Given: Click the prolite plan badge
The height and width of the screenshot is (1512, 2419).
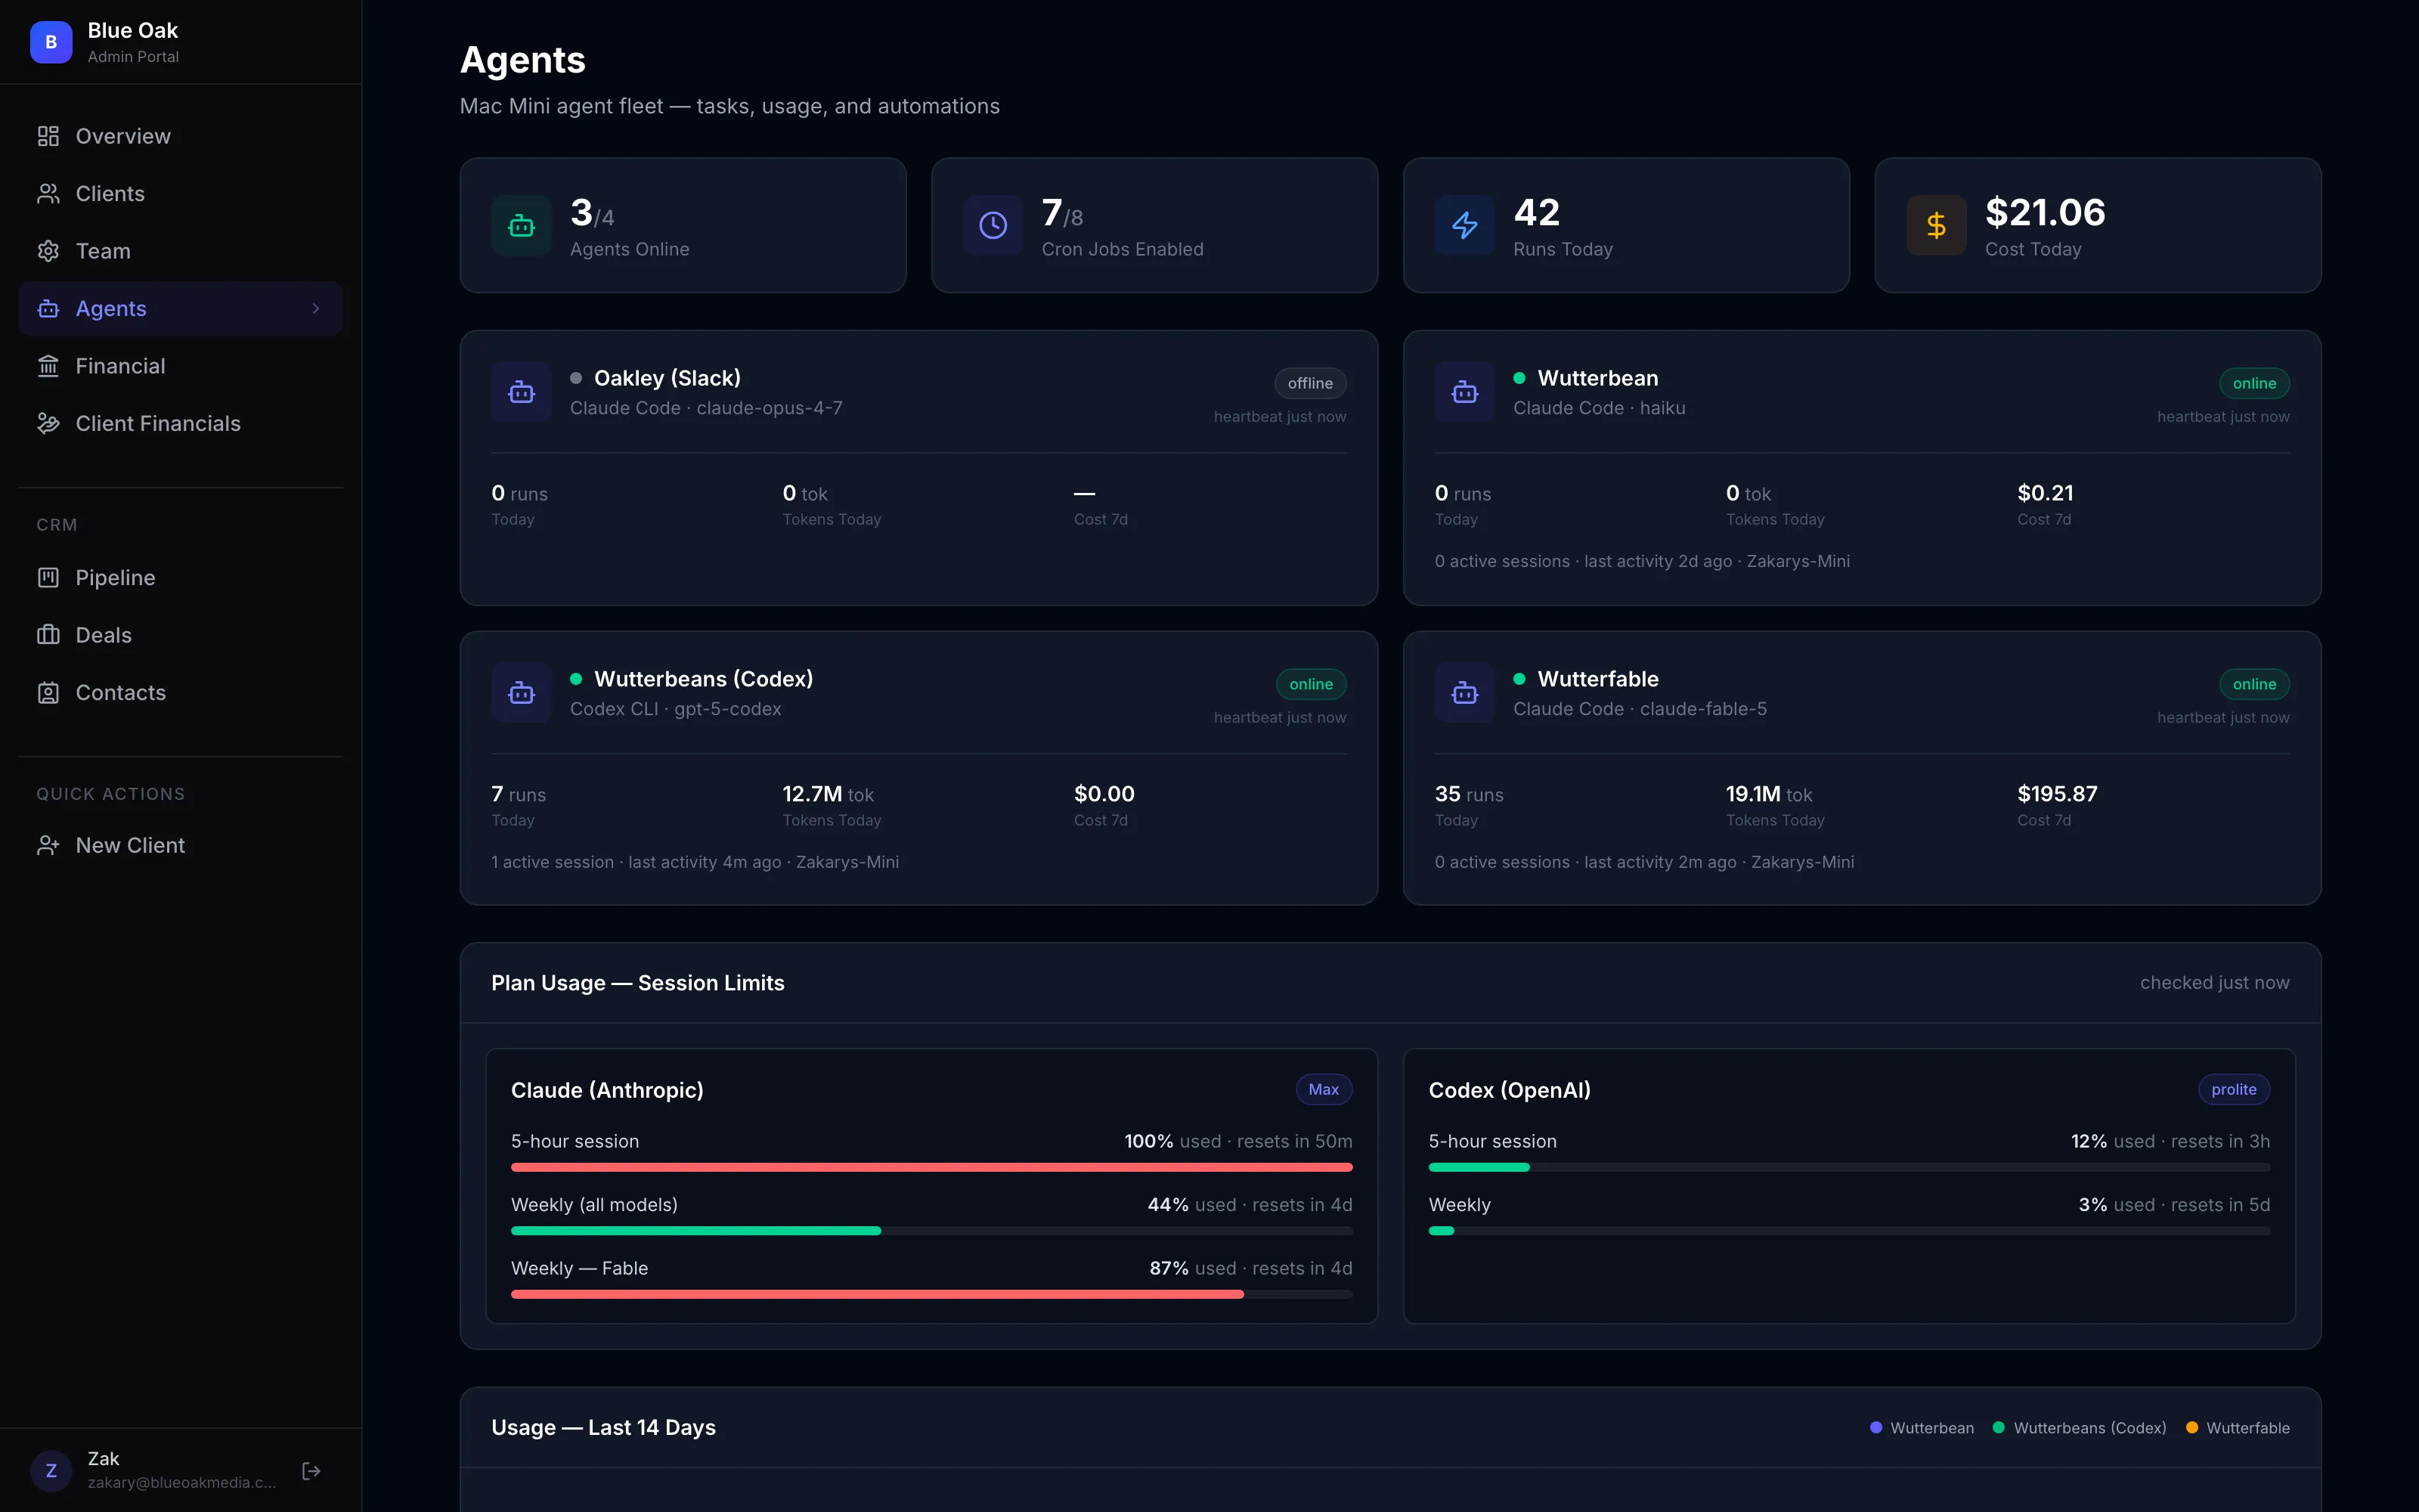Looking at the screenshot, I should pyautogui.click(x=2233, y=1090).
